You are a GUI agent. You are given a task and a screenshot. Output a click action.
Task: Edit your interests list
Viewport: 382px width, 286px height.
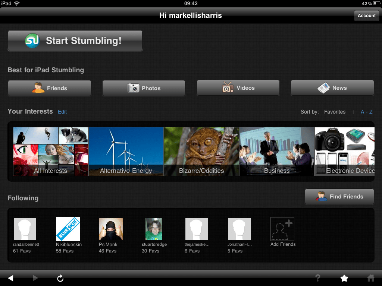(62, 112)
